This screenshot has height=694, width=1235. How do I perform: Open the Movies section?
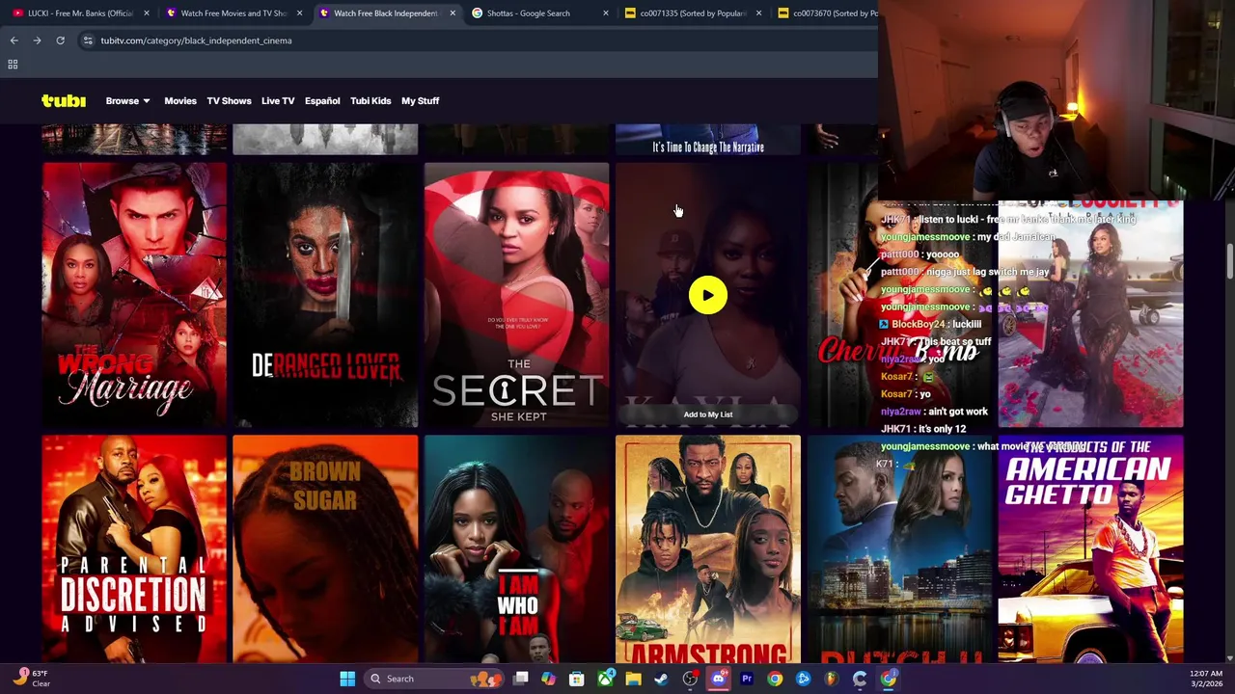[x=180, y=100]
